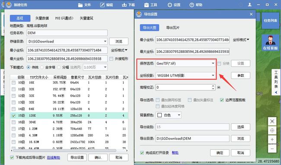Open 坐标格式 dropdown in 新建任务 window
This screenshot has height=165, width=281.
click(x=119, y=50)
